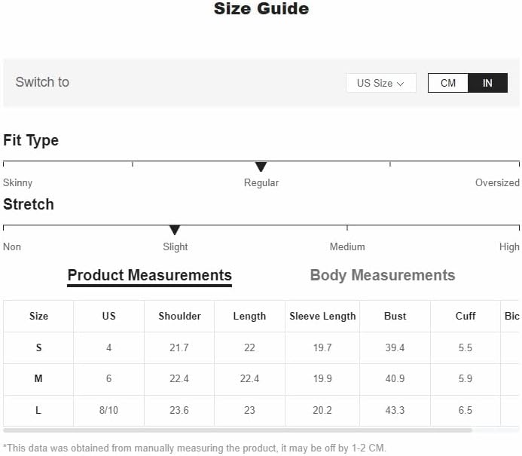Click the Bust value 43.3 cell

(x=395, y=410)
